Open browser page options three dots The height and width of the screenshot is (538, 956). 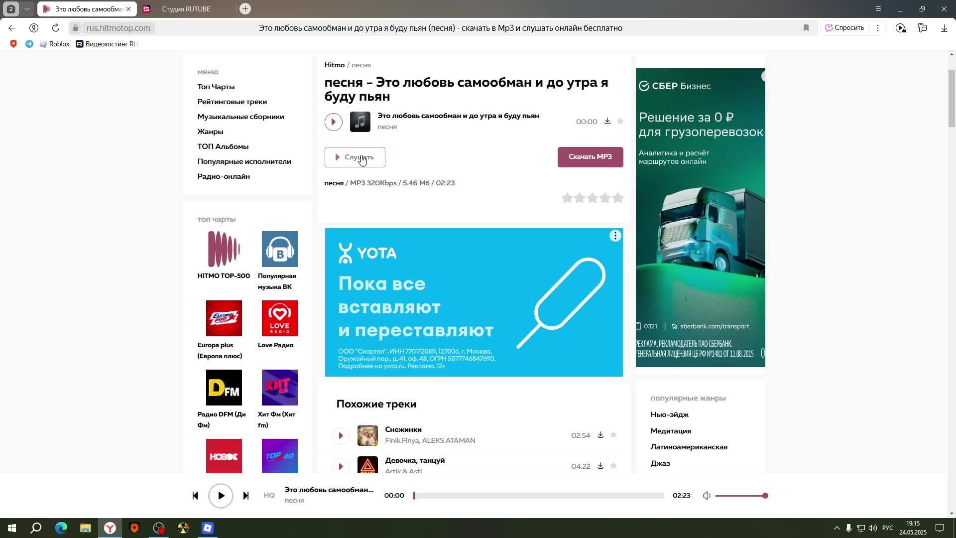(878, 28)
